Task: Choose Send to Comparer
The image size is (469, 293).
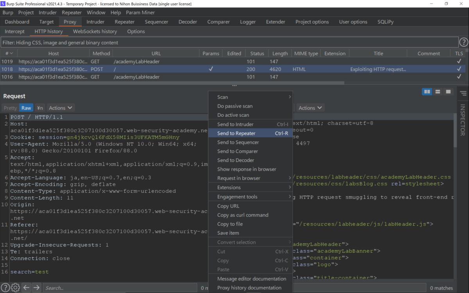Action: [251, 151]
